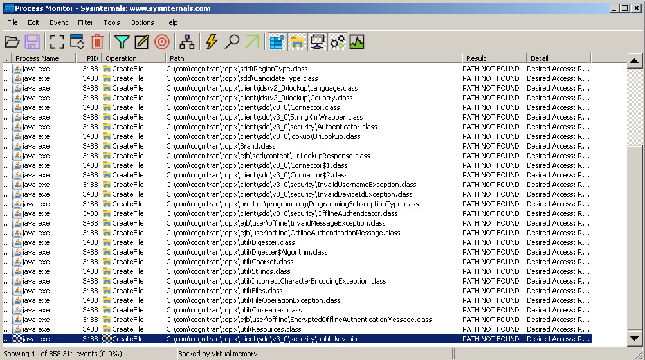The image size is (645, 360).
Task: Select the FileOperationException.class row
Action: (296, 300)
